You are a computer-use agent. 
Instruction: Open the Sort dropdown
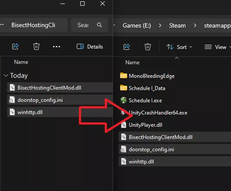point(179,47)
